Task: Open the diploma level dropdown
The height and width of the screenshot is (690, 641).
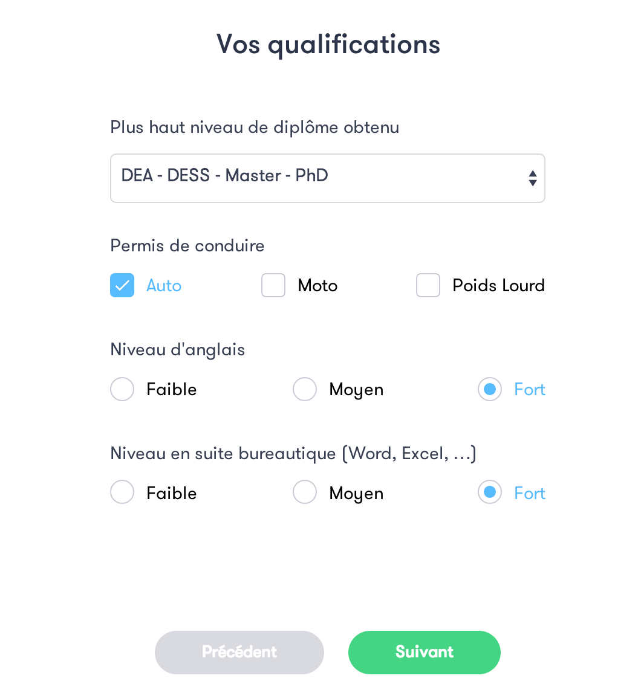Action: (327, 178)
